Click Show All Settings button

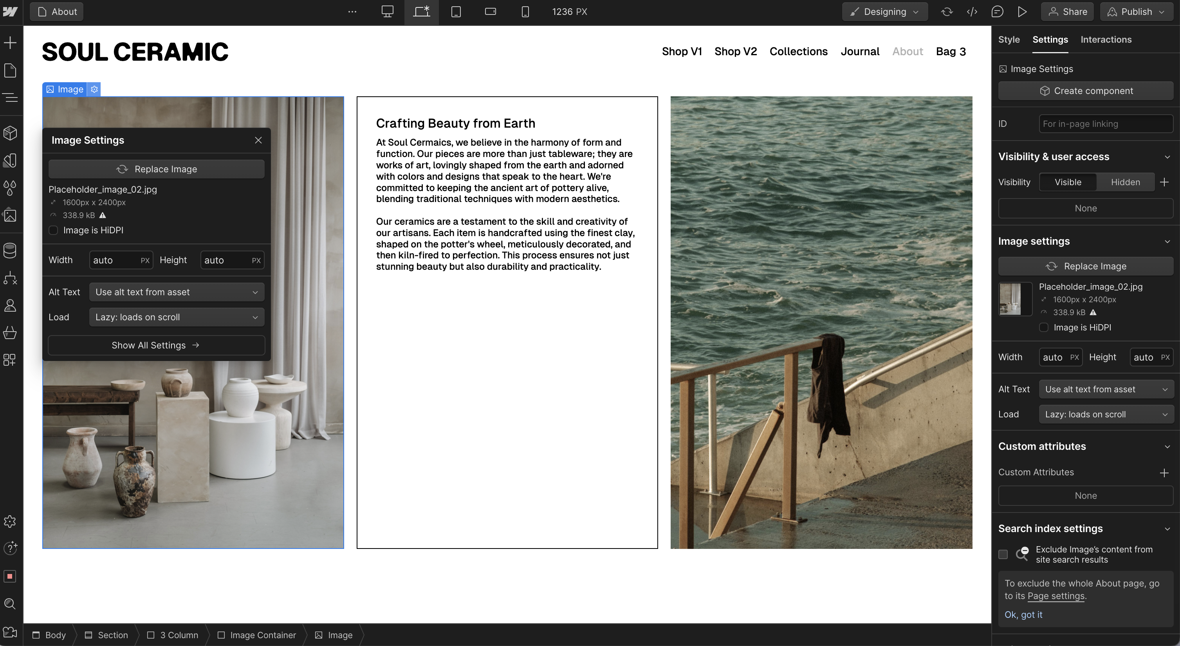(156, 345)
